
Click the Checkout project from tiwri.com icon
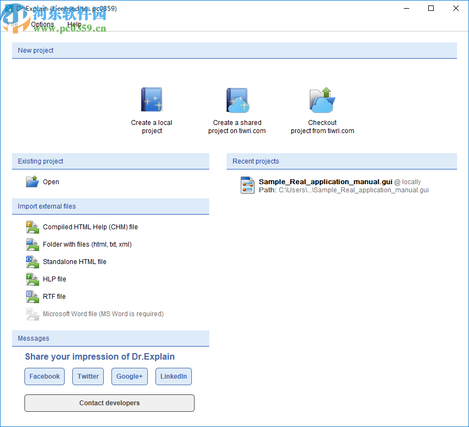322,100
